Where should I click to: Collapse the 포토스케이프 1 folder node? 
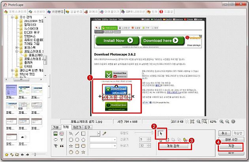(17, 51)
